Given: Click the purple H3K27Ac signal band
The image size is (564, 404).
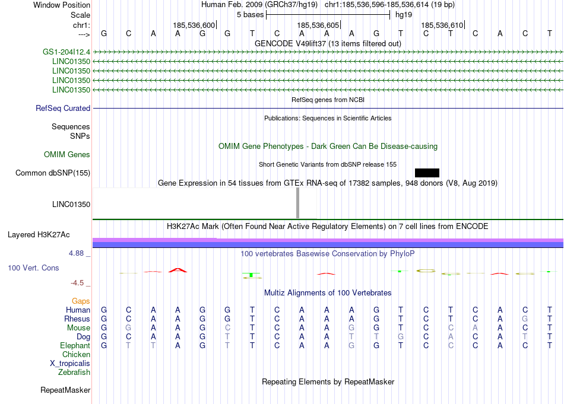Looking at the screenshot, I should point(328,240).
